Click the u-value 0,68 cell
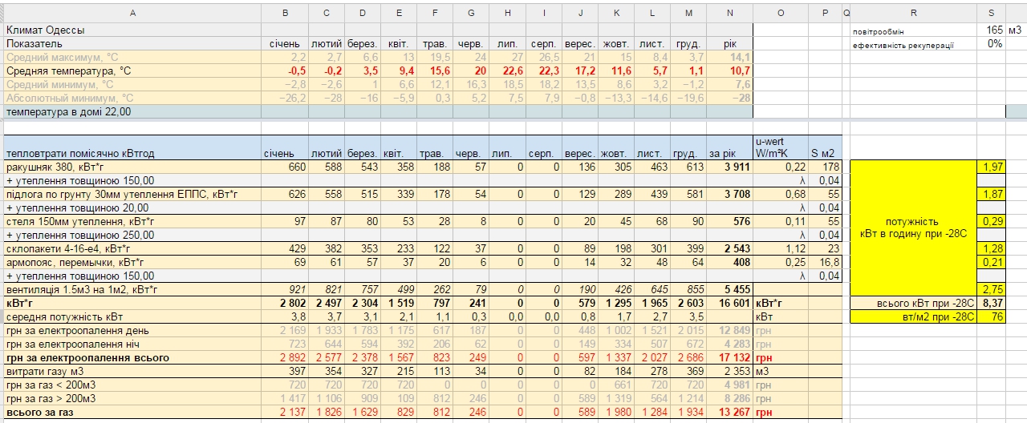The height and width of the screenshot is (423, 1027). [781, 194]
